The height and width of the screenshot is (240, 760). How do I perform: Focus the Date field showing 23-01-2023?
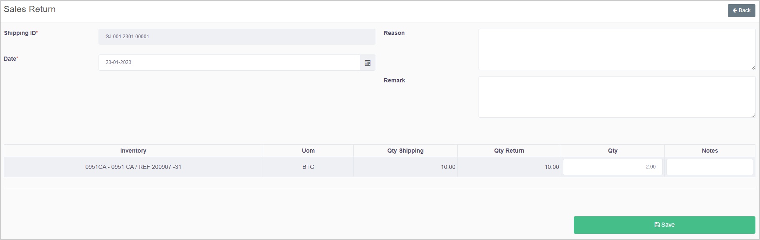tap(229, 62)
